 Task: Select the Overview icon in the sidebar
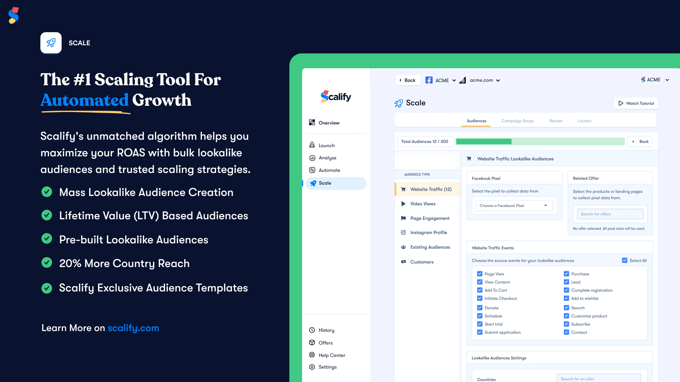point(312,122)
